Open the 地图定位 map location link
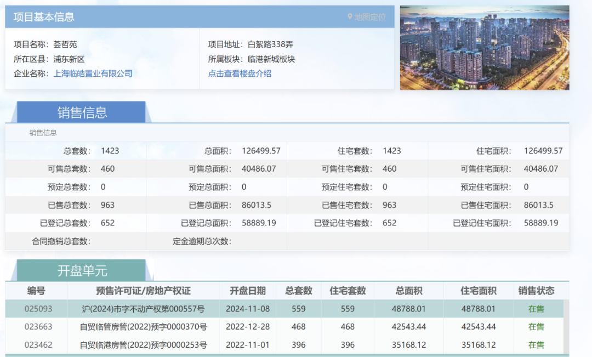The width and height of the screenshot is (592, 357). pos(370,17)
